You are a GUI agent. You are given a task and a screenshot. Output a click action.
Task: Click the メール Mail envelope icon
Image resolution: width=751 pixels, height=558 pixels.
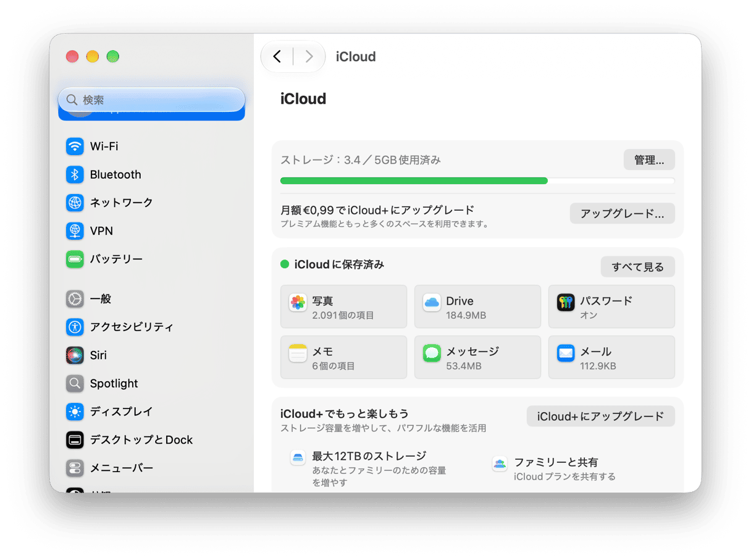[x=566, y=353]
